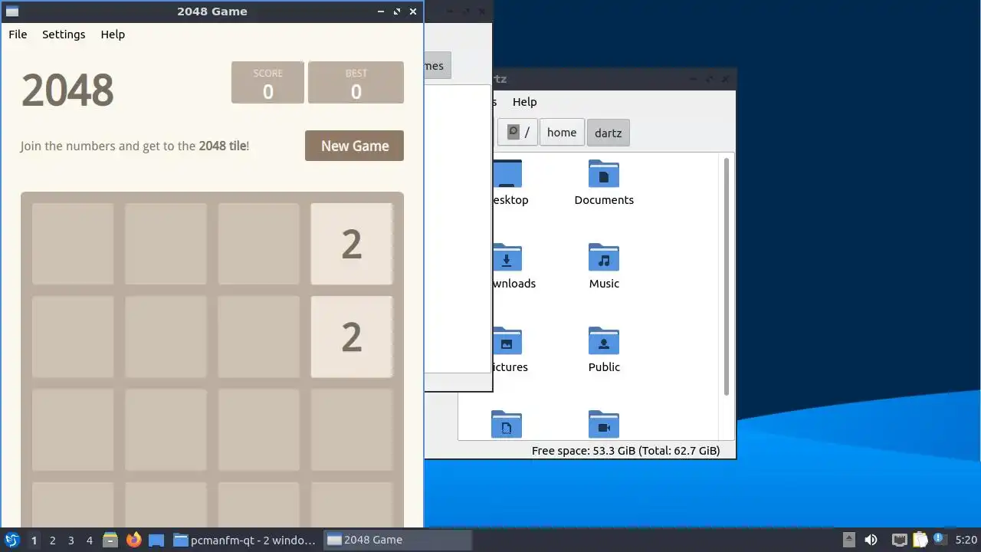Click the clock showing 5:20
This screenshot has width=981, height=552.
(x=966, y=540)
